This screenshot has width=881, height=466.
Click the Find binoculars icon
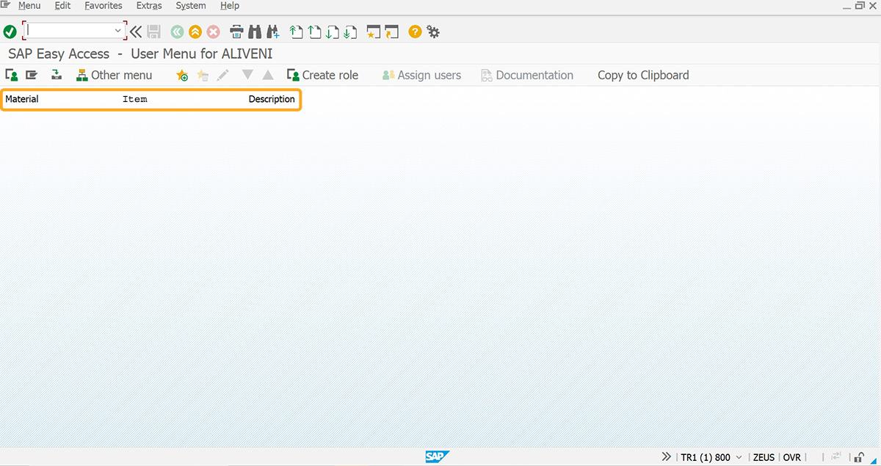tap(255, 32)
